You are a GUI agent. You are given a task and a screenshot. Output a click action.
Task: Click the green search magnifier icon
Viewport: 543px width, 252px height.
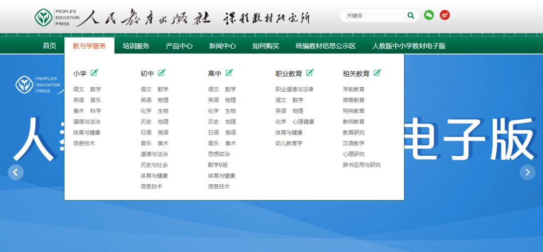click(411, 16)
